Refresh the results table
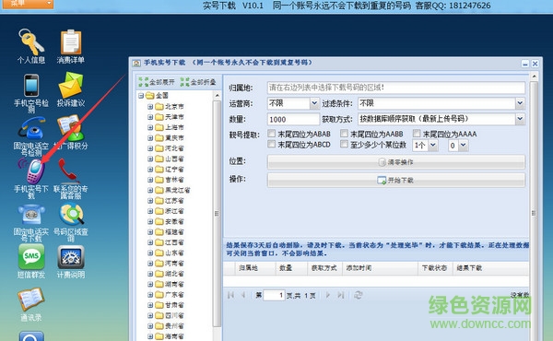The image size is (553, 341). [x=358, y=295]
